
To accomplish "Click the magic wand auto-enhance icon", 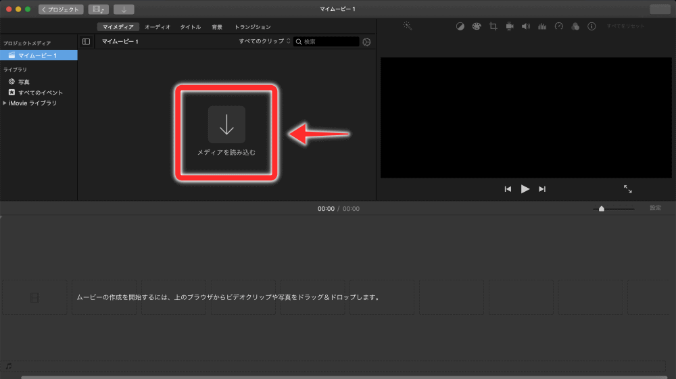I will pos(408,26).
